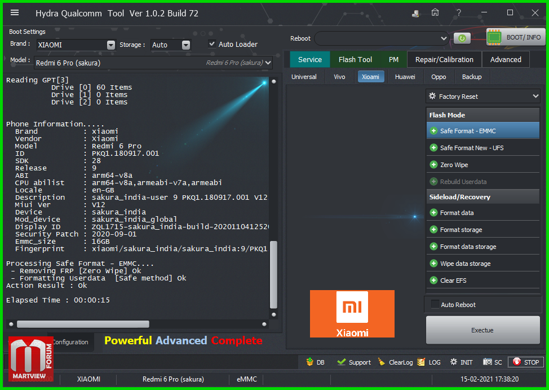Click the Exectue button
Screen dimensions: 549x390
[482, 330]
